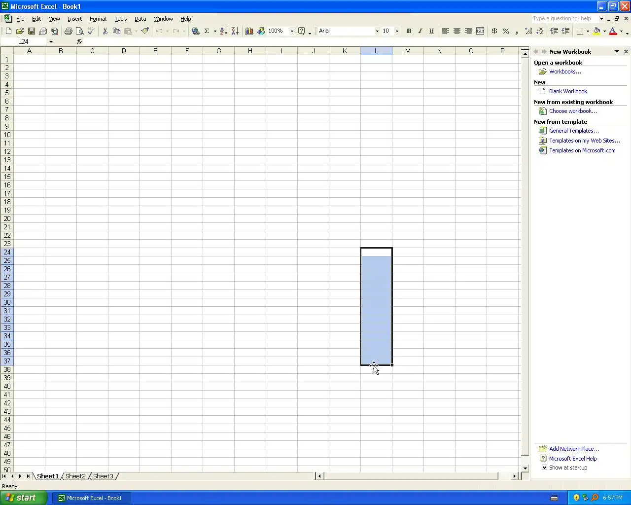Apply Percent Style format

[506, 31]
